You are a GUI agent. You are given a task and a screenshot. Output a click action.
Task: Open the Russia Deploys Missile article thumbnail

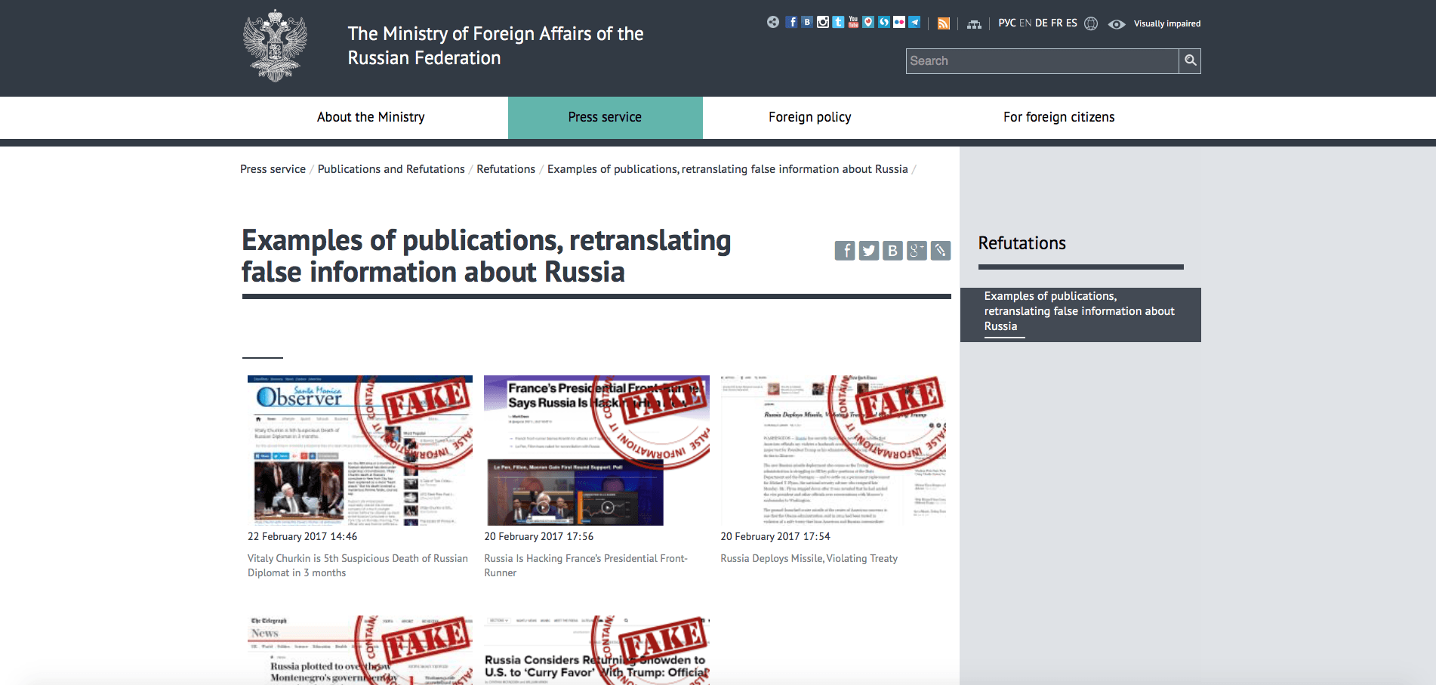[833, 450]
